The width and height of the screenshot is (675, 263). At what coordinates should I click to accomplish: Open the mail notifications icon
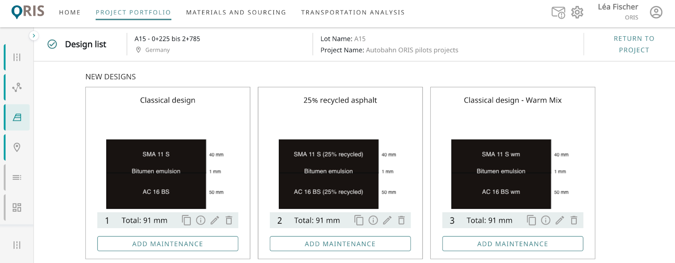pos(558,13)
